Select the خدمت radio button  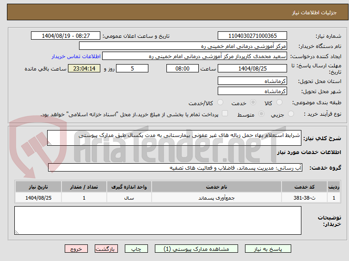point(253,102)
